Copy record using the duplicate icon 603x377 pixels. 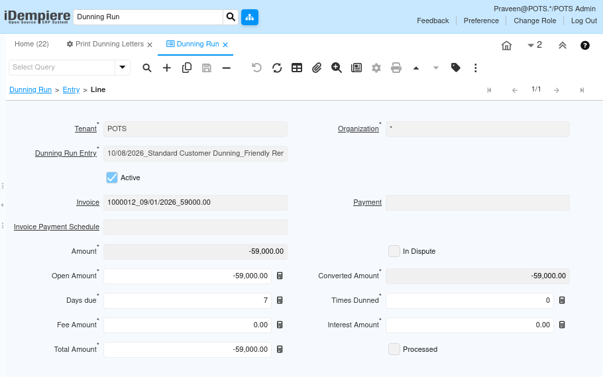187,68
